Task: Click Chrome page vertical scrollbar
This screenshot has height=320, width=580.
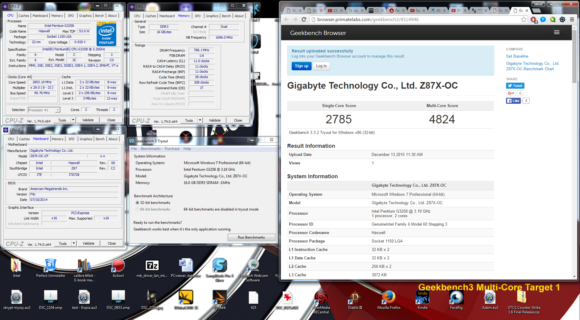Action: click(574, 56)
